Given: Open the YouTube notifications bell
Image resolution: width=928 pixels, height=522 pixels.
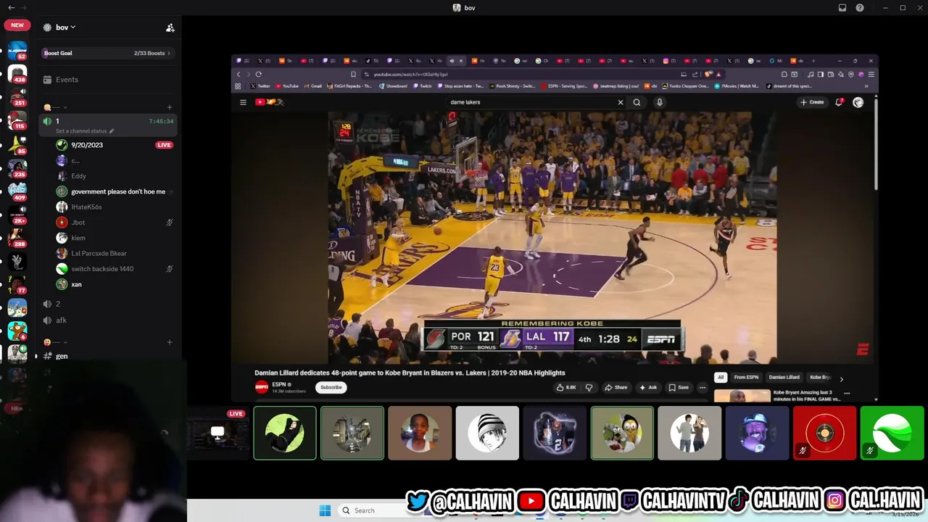Looking at the screenshot, I should click(839, 102).
